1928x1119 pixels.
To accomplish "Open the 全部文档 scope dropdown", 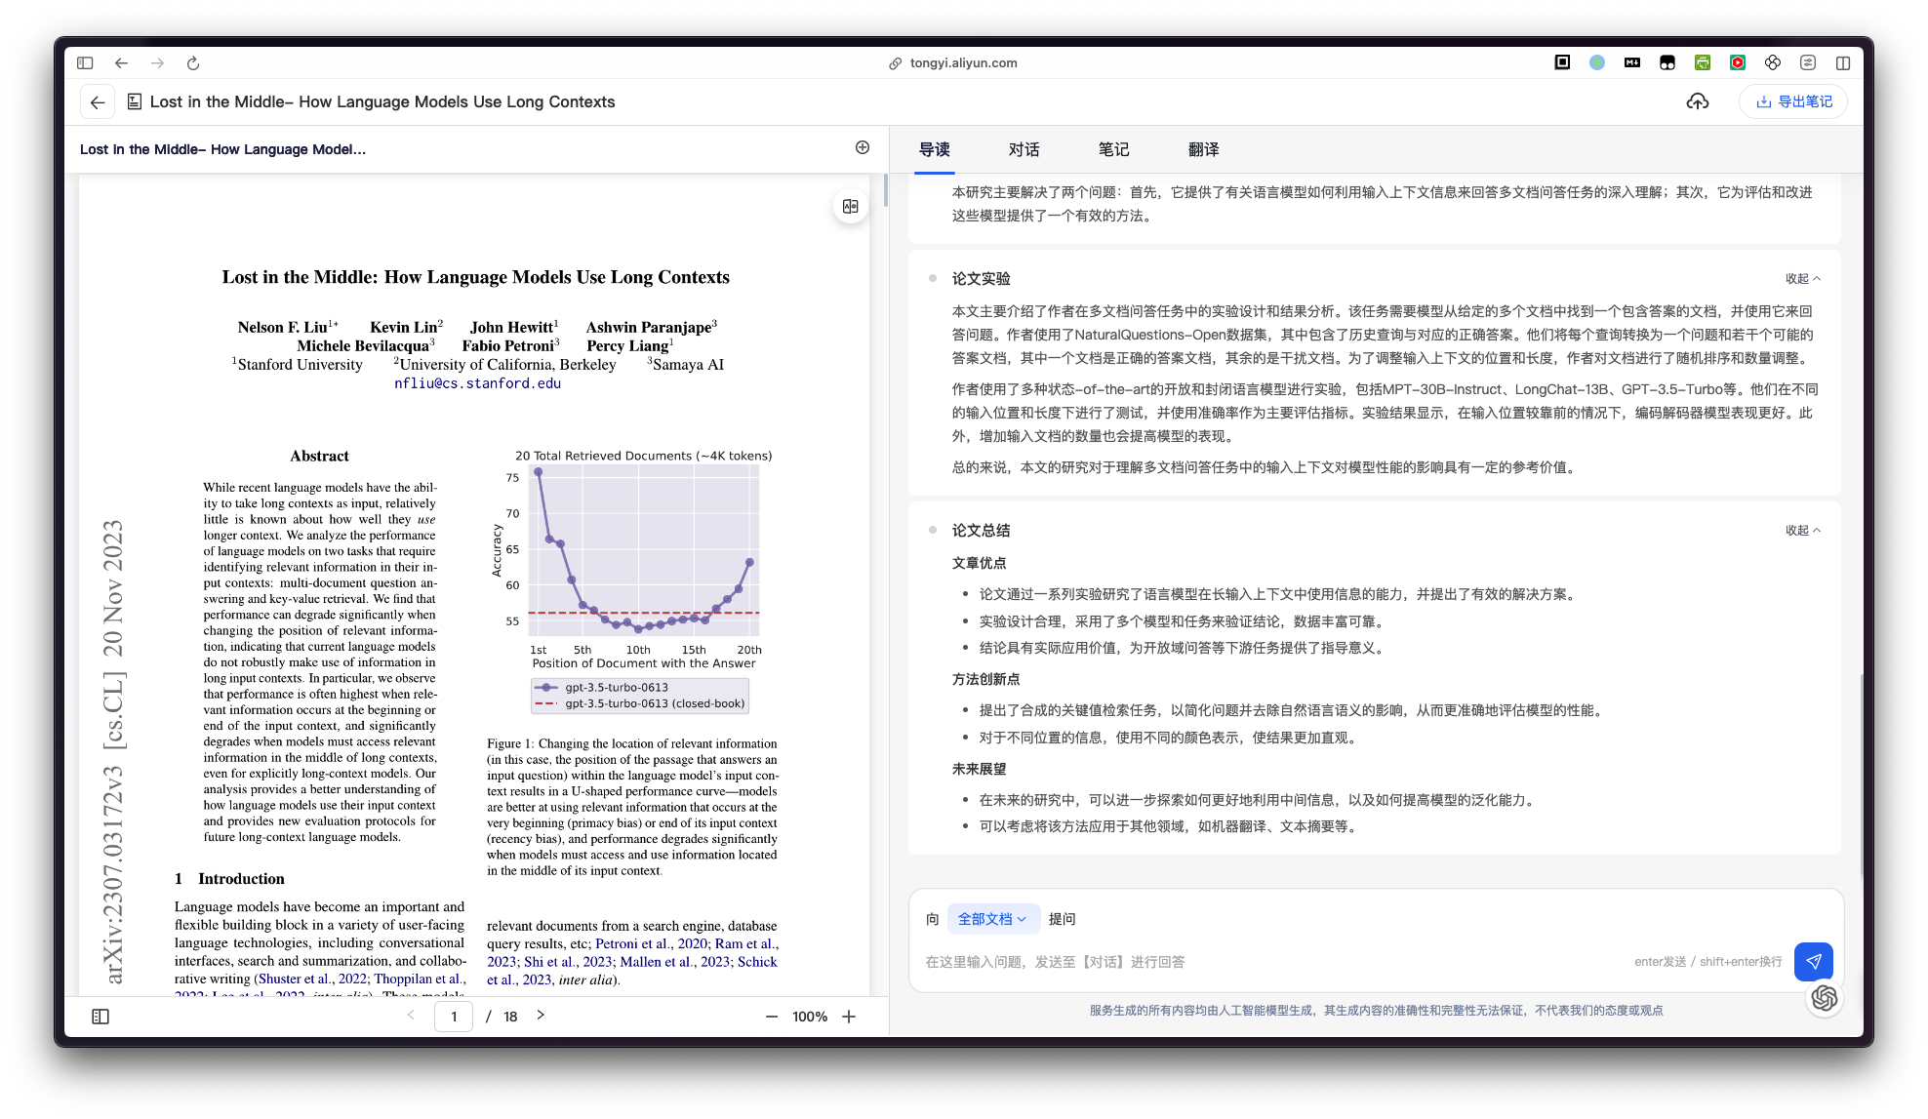I will [992, 919].
